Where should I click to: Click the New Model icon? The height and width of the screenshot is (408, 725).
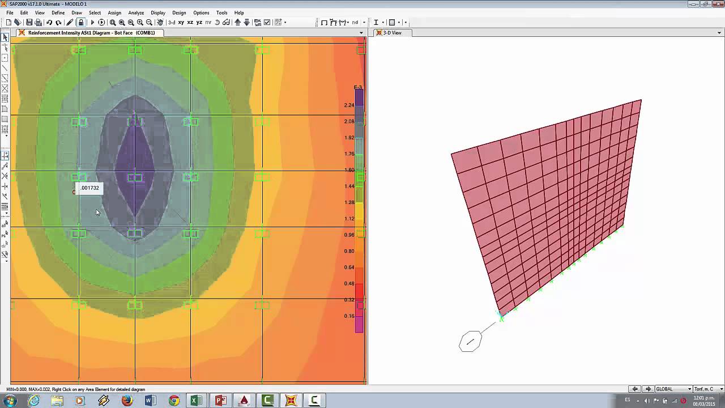coord(8,23)
